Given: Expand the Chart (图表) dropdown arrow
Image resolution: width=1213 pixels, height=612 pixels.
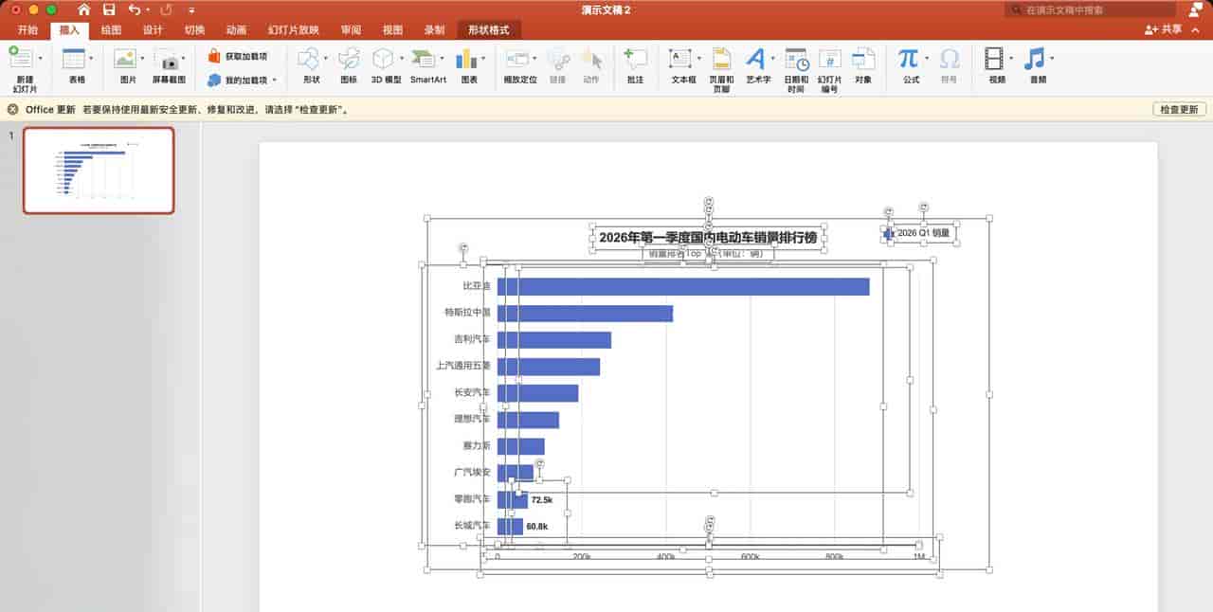Looking at the screenshot, I should pos(483,59).
